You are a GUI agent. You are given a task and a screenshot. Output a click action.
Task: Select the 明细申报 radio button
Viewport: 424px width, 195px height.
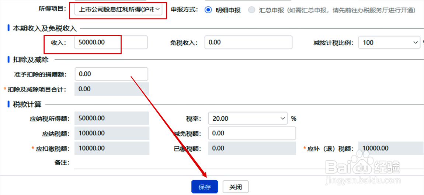click(208, 10)
